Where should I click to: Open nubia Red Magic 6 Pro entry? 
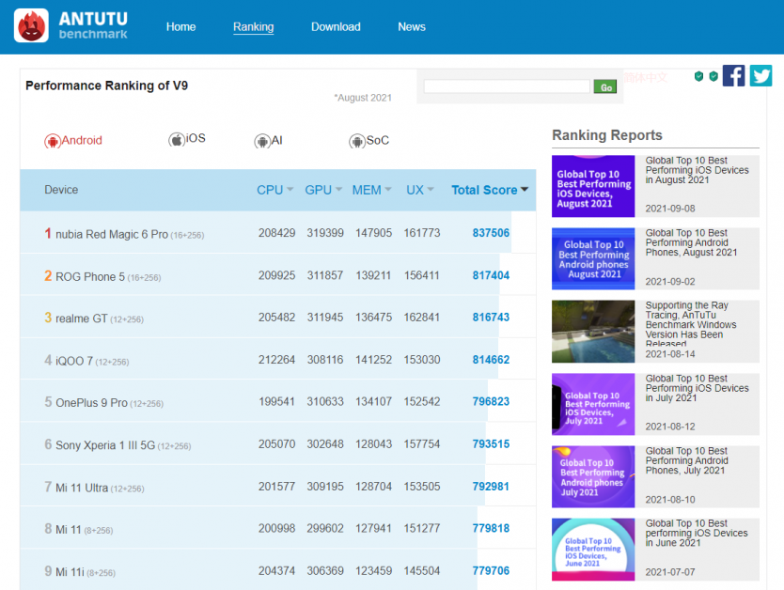[111, 234]
